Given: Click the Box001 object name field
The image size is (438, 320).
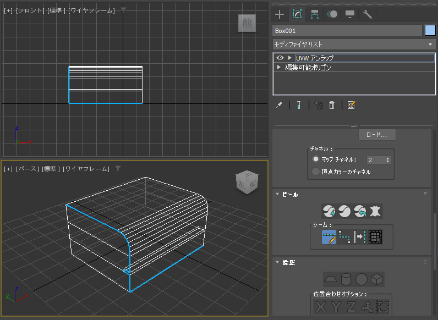Looking at the screenshot, I should pos(347,31).
